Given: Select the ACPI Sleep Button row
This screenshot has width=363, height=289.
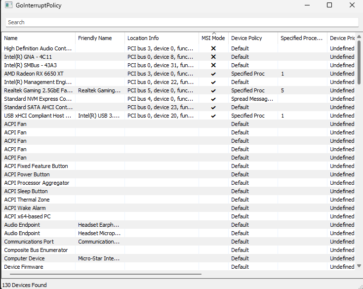Looking at the screenshot, I should click(178, 191).
